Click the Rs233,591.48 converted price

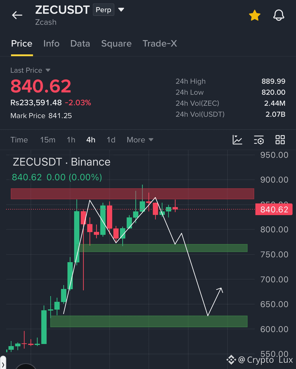point(36,103)
